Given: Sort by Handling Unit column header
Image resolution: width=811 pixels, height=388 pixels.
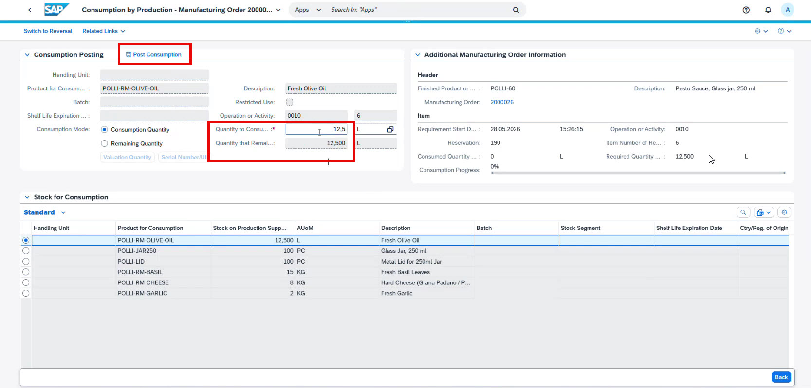Looking at the screenshot, I should coord(73,228).
